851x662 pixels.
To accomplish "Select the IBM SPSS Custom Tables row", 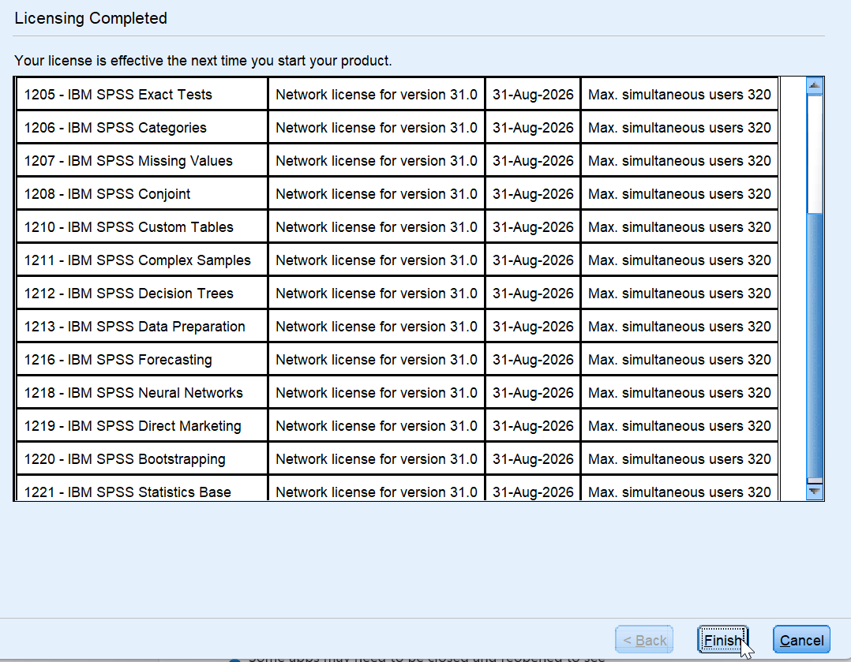I will click(x=141, y=226).
